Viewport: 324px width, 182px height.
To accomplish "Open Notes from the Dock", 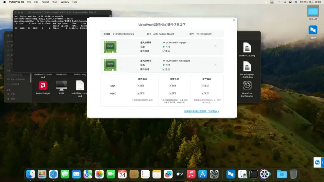I will (x=157, y=174).
